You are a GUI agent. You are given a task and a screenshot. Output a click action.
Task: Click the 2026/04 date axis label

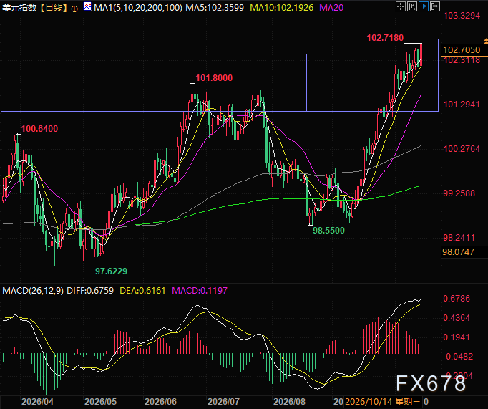37,402
